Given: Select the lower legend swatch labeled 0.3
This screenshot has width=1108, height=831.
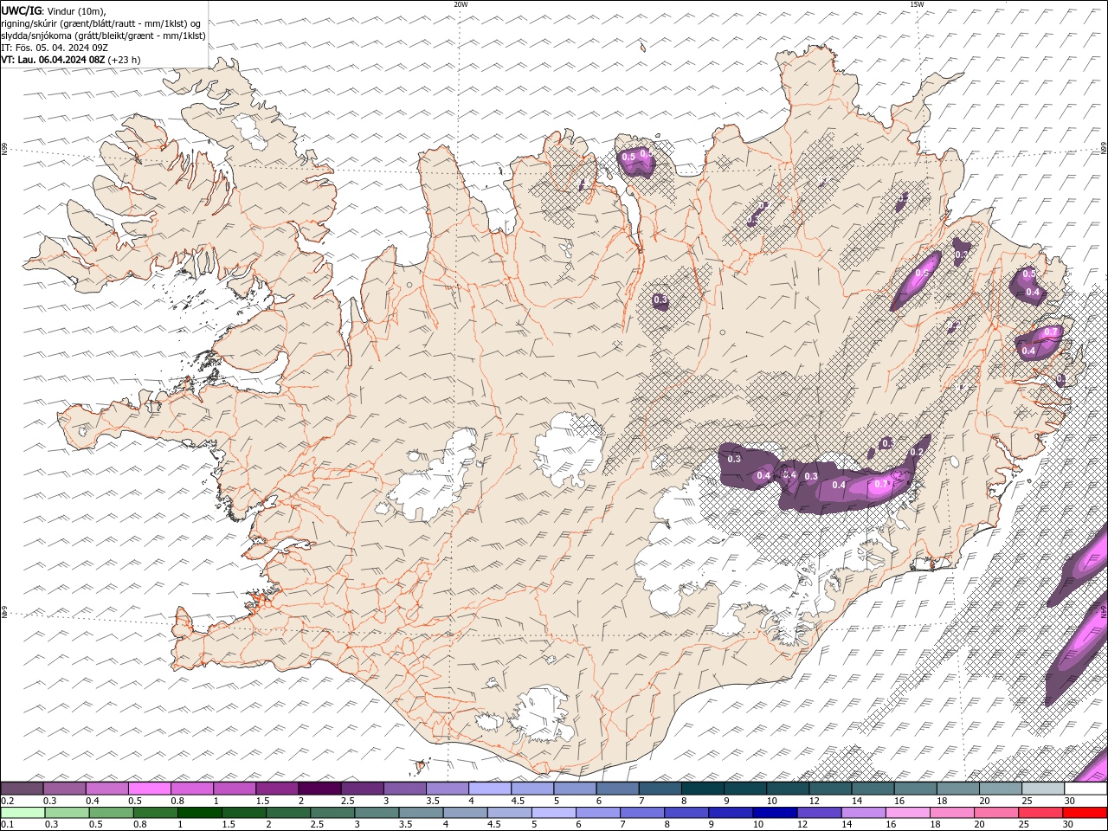Looking at the screenshot, I should (x=67, y=813).
